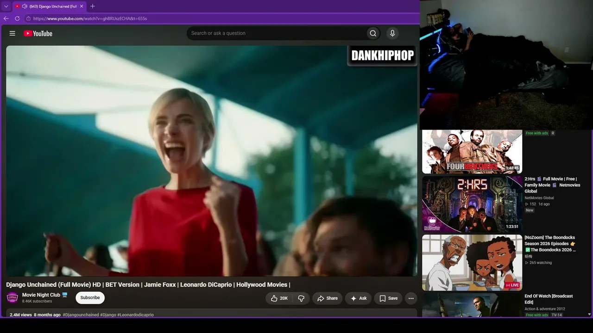Open the 2:Hrs movie thumbnail

(x=472, y=204)
